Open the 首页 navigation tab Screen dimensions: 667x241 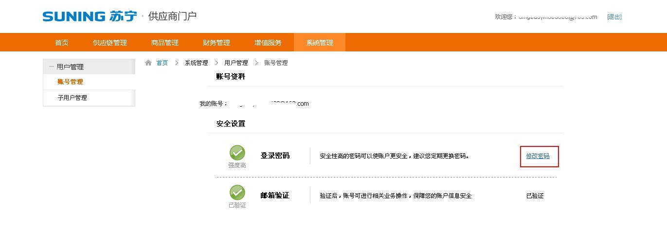[62, 43]
